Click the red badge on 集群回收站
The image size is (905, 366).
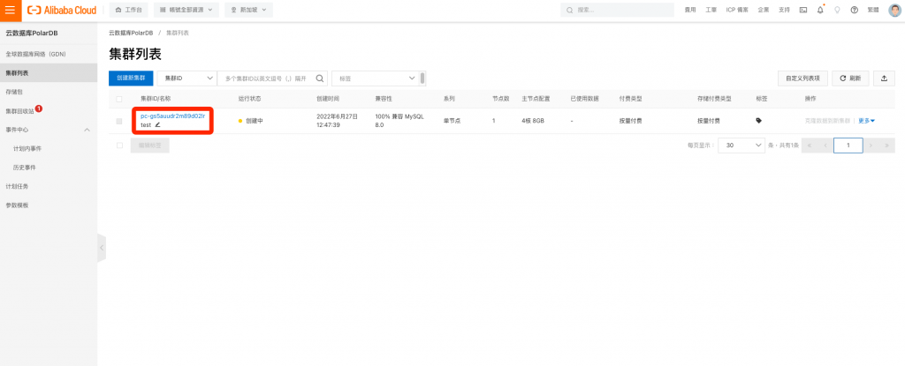pyautogui.click(x=39, y=108)
